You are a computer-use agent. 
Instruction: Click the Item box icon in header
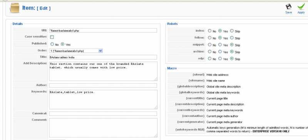(15, 8)
